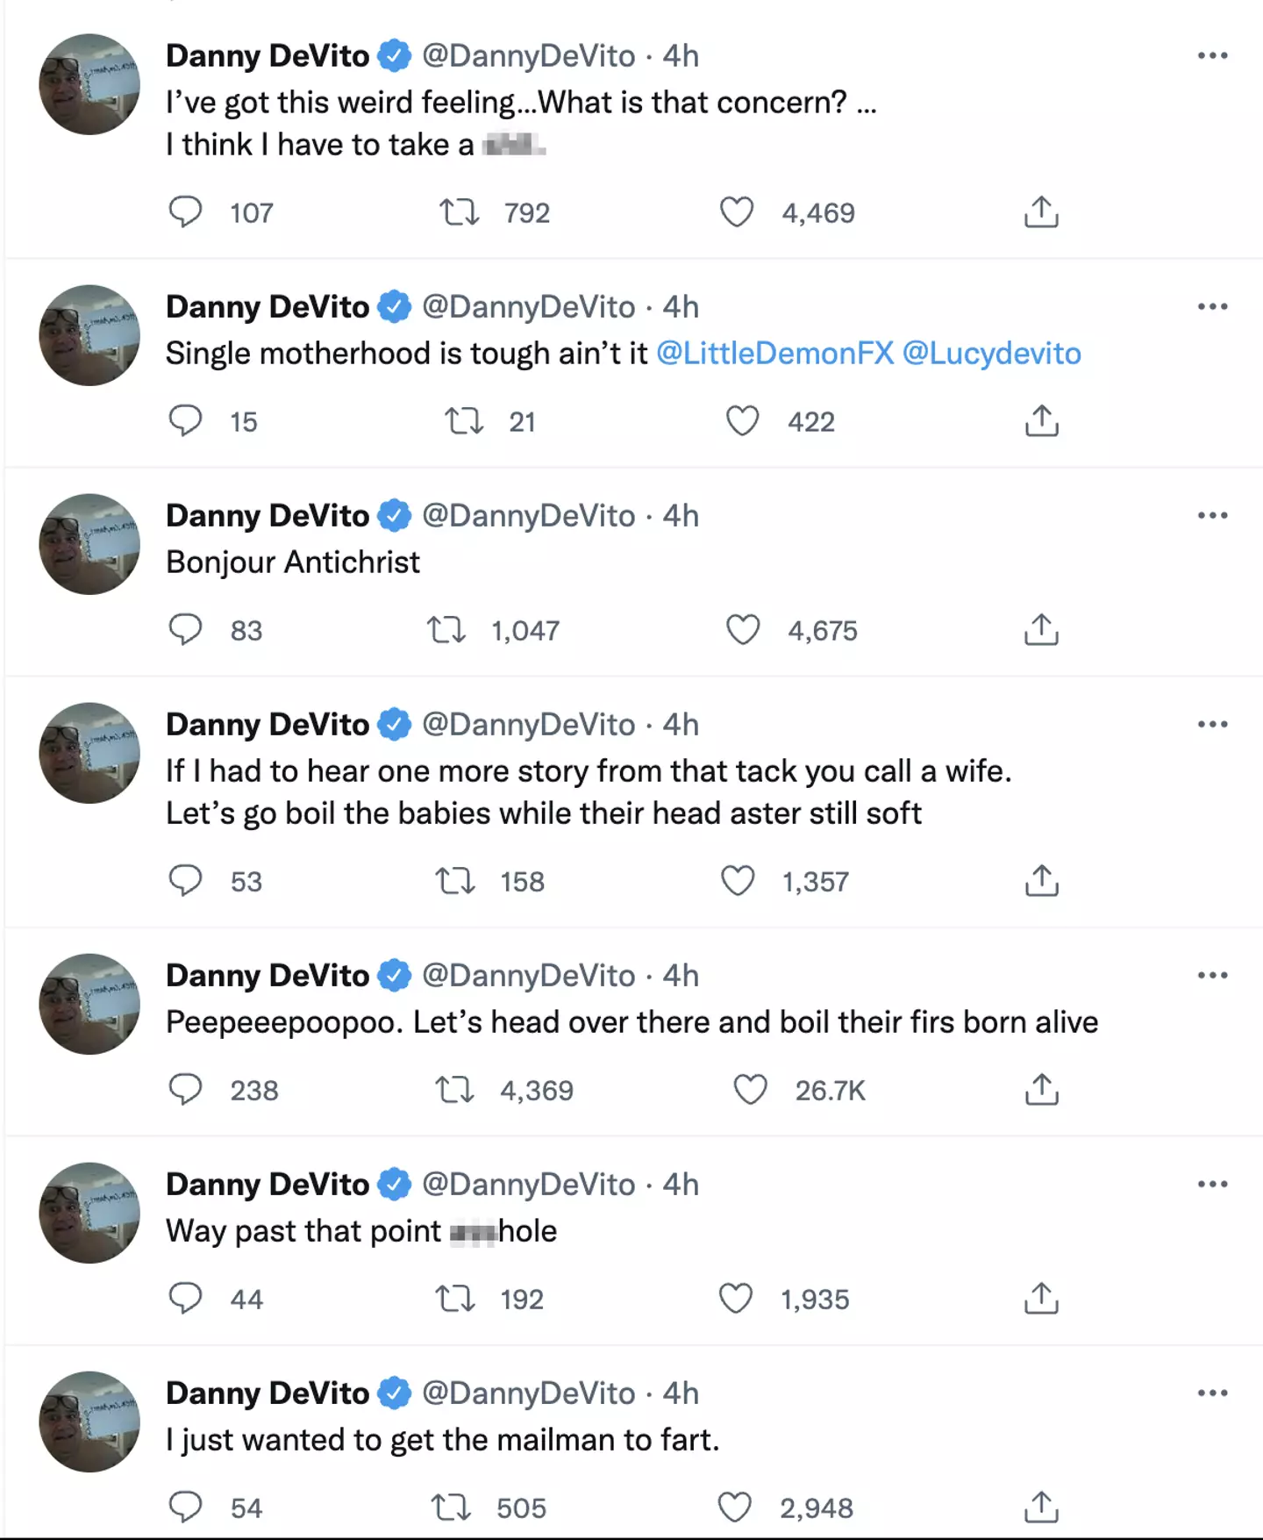
Task: Reply to the "weird feeling" tweet
Action: (185, 212)
